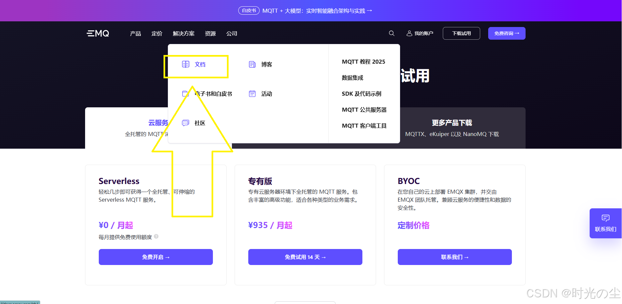Open the 产品 menu

(135, 33)
